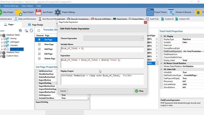The image size is (204, 115).
Task: Open the highlighted search type dropdown arrow
Action: point(157,63)
